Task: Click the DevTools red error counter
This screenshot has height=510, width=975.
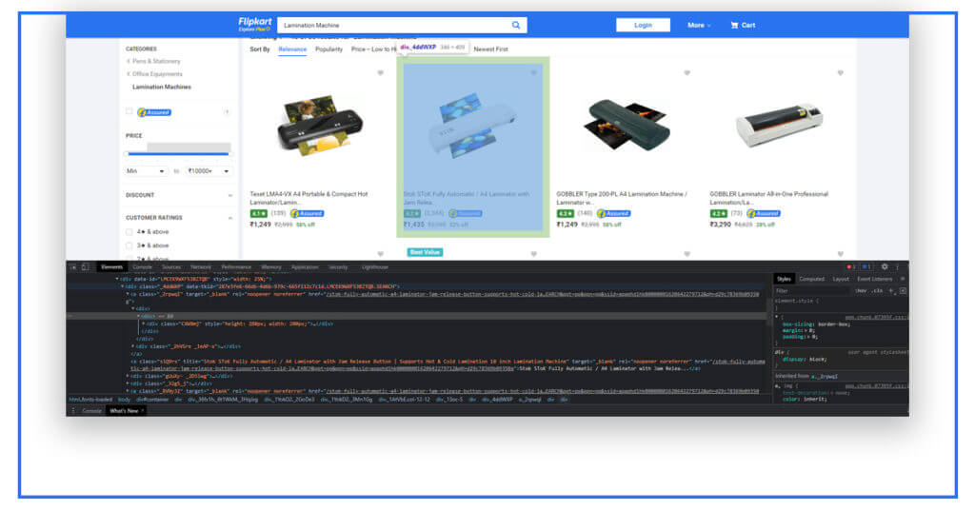Action: point(850,266)
